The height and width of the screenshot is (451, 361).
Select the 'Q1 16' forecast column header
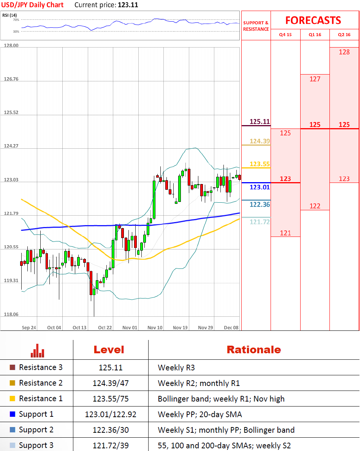point(315,35)
